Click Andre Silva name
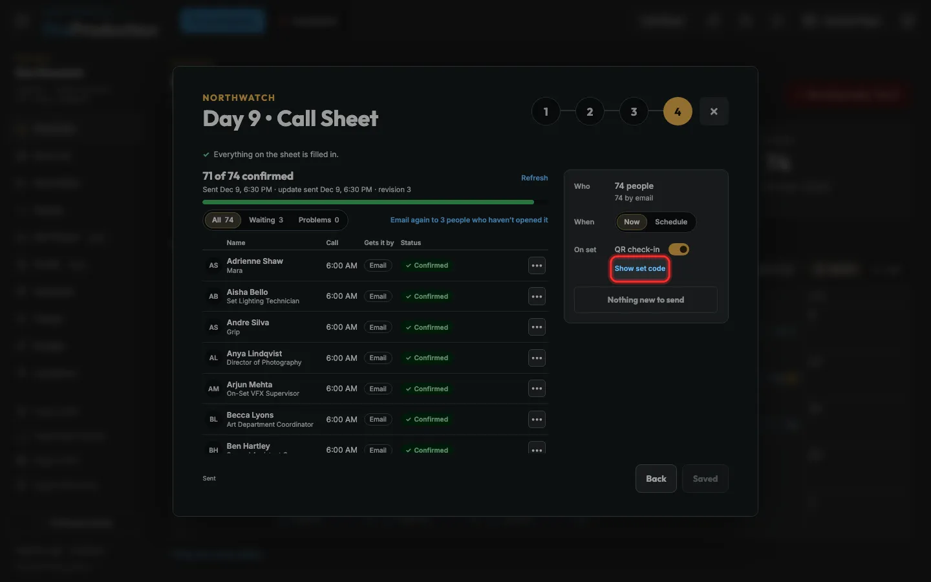Viewport: 931px width, 582px height. click(248, 323)
